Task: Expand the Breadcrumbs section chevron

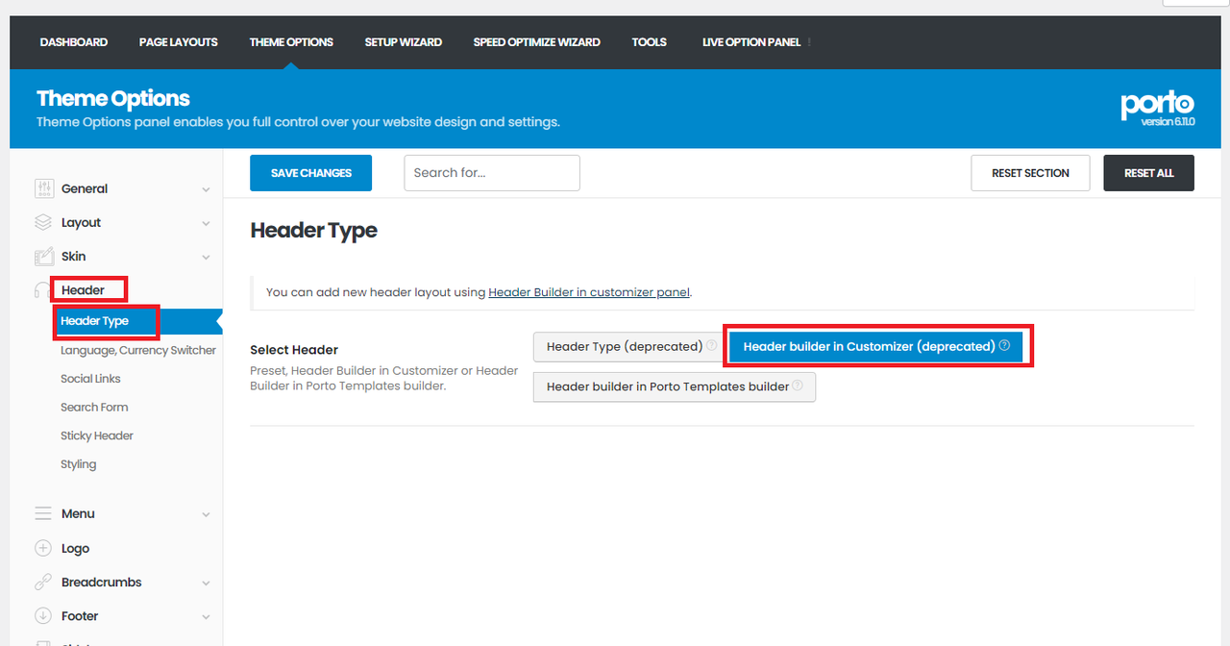Action: tap(206, 583)
